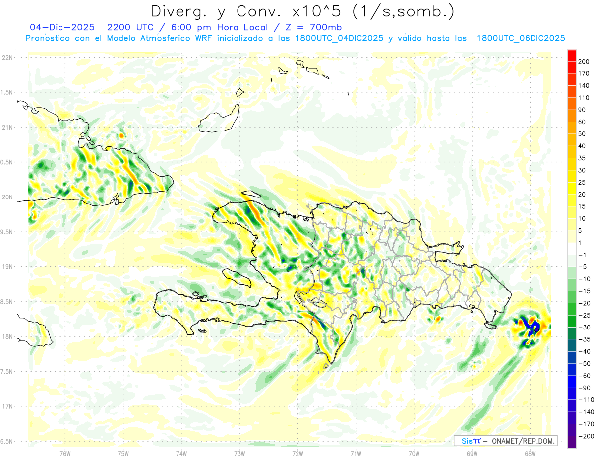This screenshot has height=460, width=595.
Task: Click the '68W' longitude label
Action: [x=530, y=453]
